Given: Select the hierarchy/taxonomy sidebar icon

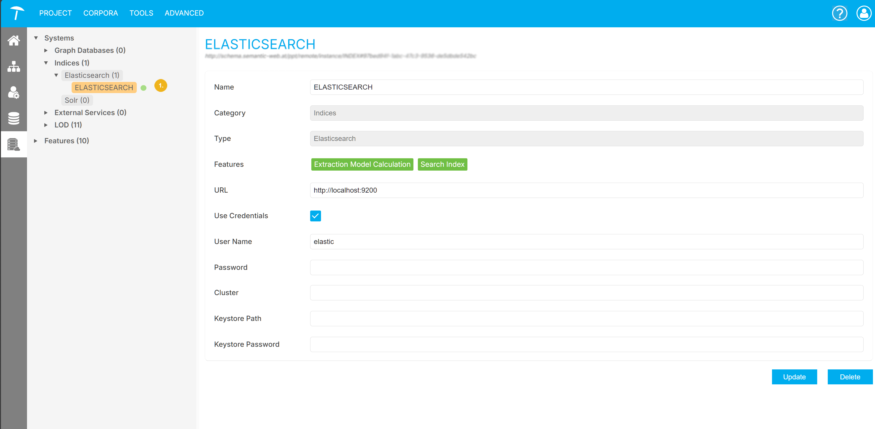Looking at the screenshot, I should click(x=13, y=67).
